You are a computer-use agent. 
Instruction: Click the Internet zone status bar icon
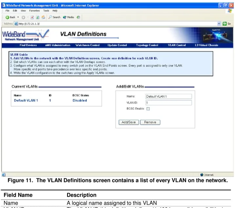(x=202, y=175)
